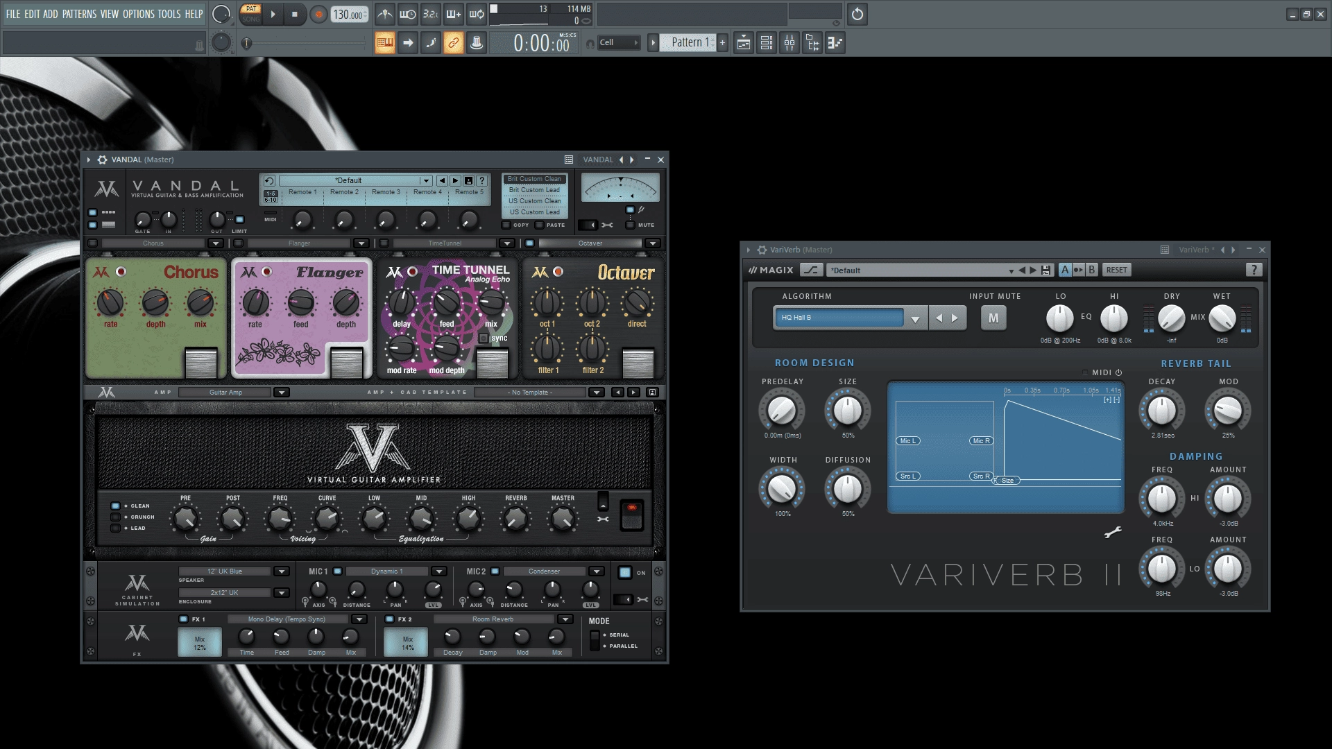Open the VANDAL *Default preset dropdown

[x=426, y=180]
